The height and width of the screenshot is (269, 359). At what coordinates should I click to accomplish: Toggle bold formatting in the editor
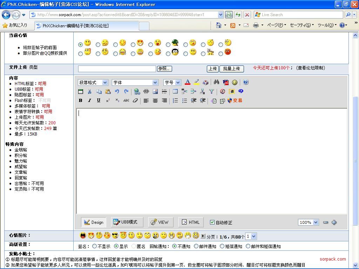click(x=80, y=101)
